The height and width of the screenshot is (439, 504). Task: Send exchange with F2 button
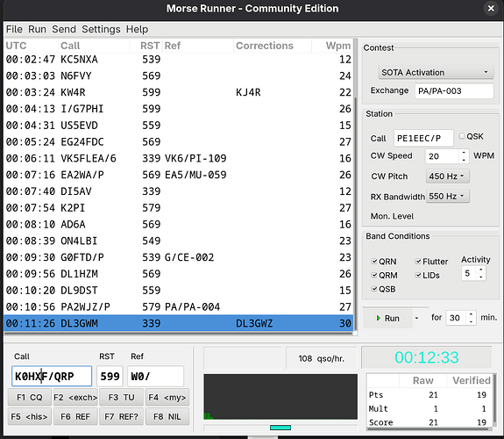pos(75,398)
